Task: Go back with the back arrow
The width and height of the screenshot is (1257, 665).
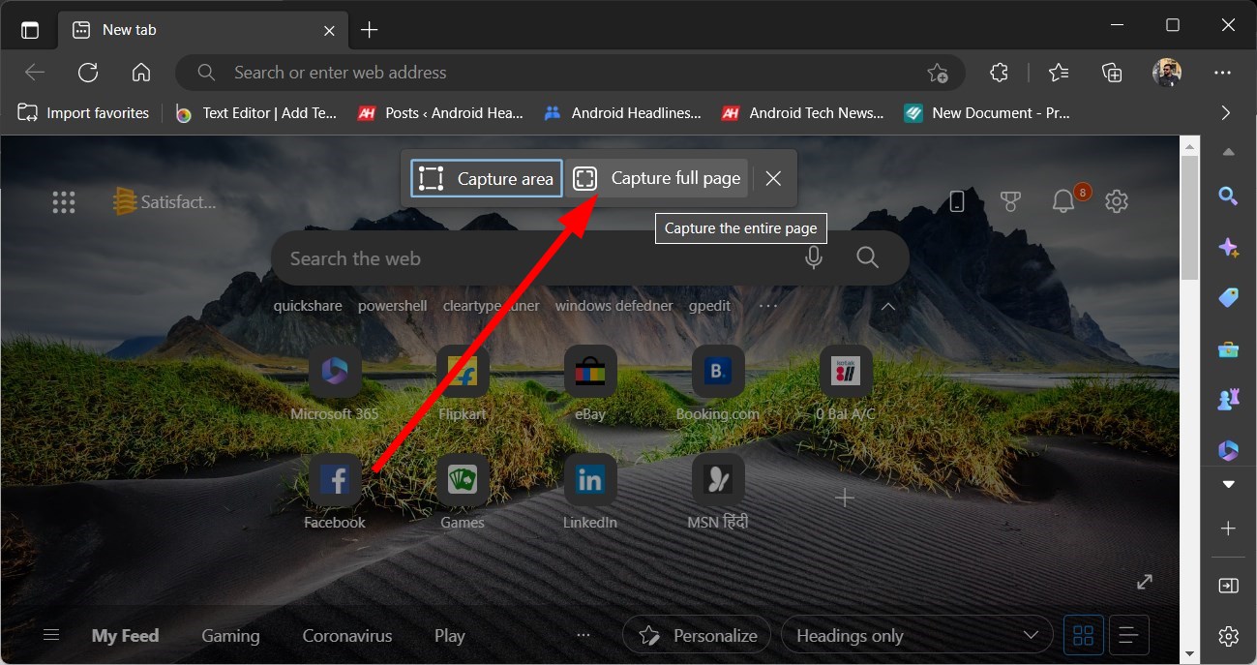Action: coord(35,73)
